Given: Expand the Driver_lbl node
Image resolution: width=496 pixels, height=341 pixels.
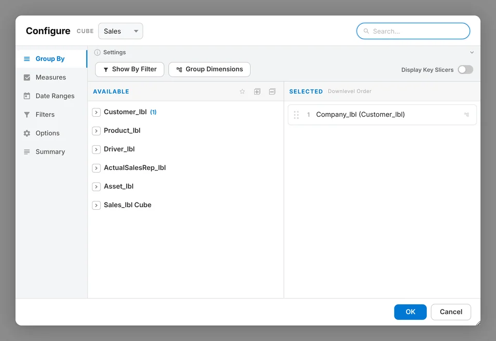Looking at the screenshot, I should click(96, 149).
